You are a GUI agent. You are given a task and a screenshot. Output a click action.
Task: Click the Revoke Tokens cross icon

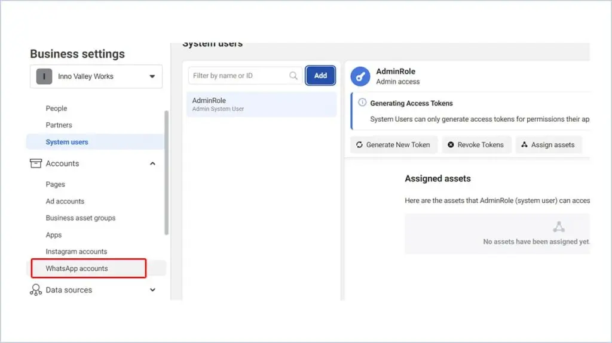point(451,144)
